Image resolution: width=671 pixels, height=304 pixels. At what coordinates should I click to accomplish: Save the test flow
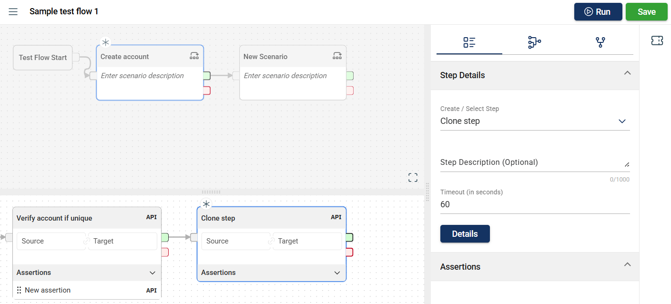click(x=646, y=12)
